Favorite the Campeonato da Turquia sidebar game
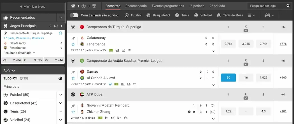The image size is (294, 124). tap(60, 33)
